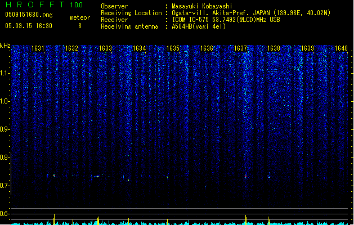This screenshot has height=225, width=354.
Task: Click the 0.9 frequency axis label
Action: tap(5, 129)
